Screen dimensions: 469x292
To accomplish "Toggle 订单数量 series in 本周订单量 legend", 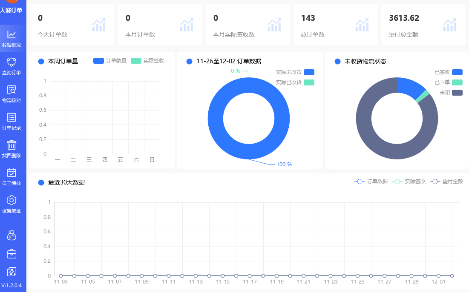I will click(109, 61).
